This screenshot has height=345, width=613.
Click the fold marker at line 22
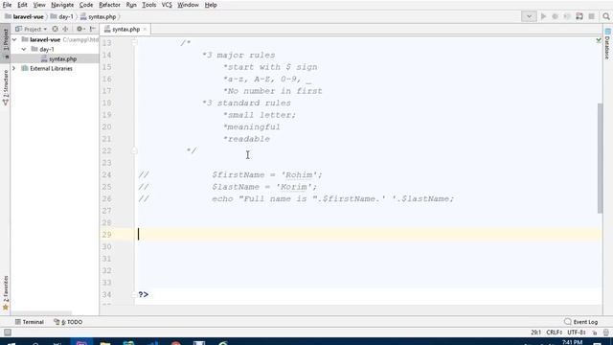point(134,150)
